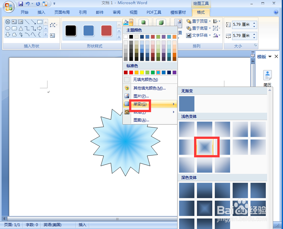Close the template side pane
283x229 pixels.
[x=276, y=57]
